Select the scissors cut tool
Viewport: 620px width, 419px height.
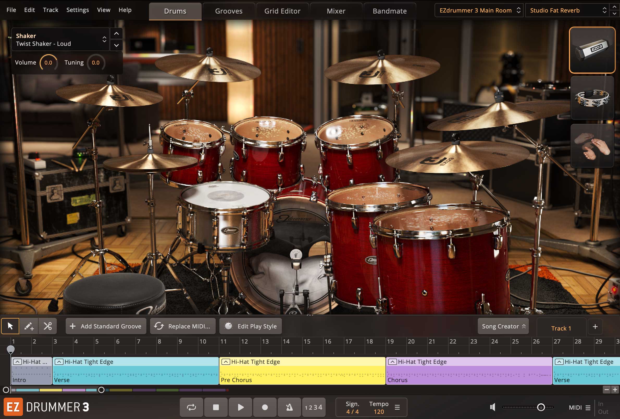point(48,326)
